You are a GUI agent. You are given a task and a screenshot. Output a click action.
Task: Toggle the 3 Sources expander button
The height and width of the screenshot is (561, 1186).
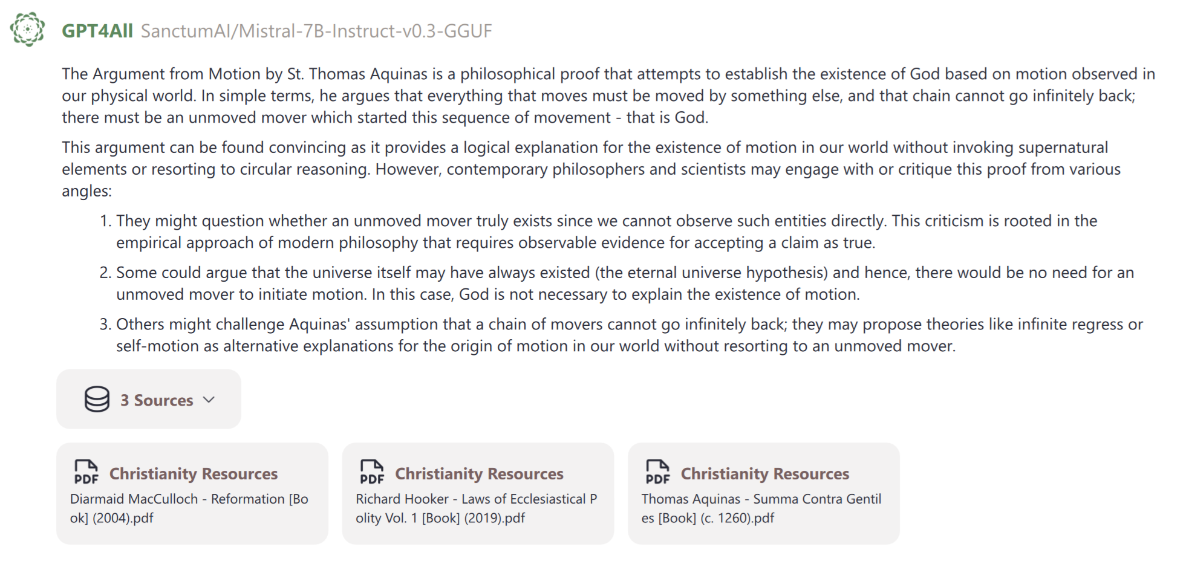click(x=149, y=399)
